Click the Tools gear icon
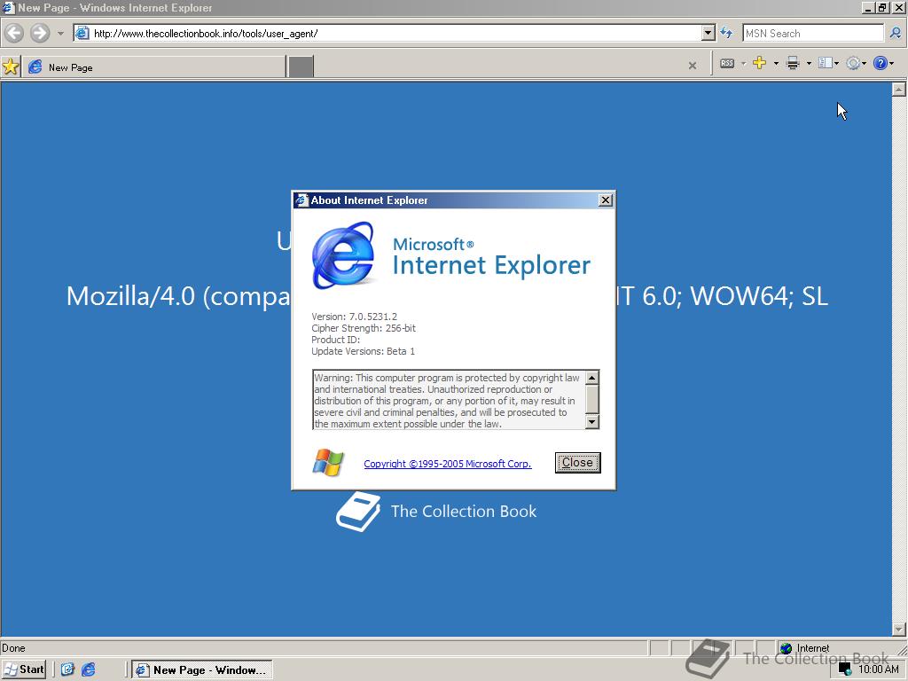 [x=853, y=63]
